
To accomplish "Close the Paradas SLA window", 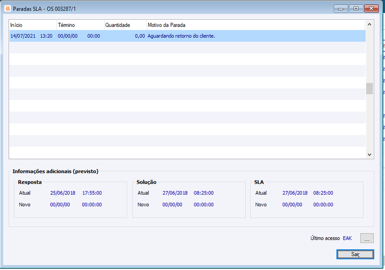I will click(371, 9).
